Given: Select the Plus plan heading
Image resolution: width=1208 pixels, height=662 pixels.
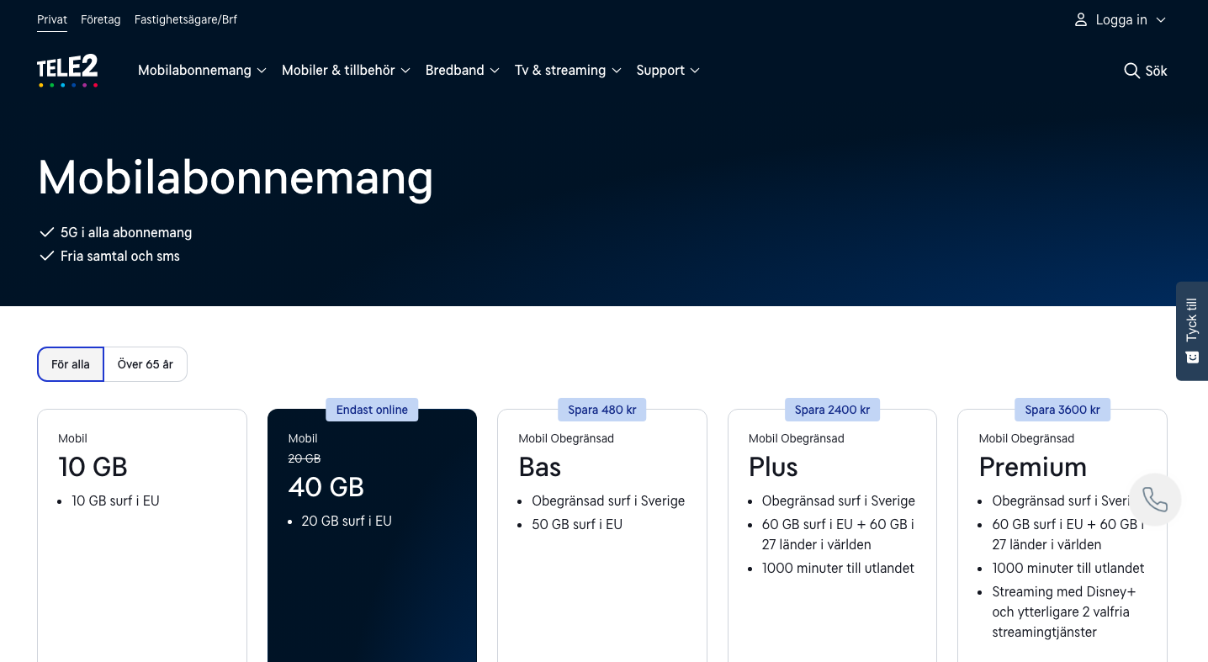Looking at the screenshot, I should coord(773,467).
